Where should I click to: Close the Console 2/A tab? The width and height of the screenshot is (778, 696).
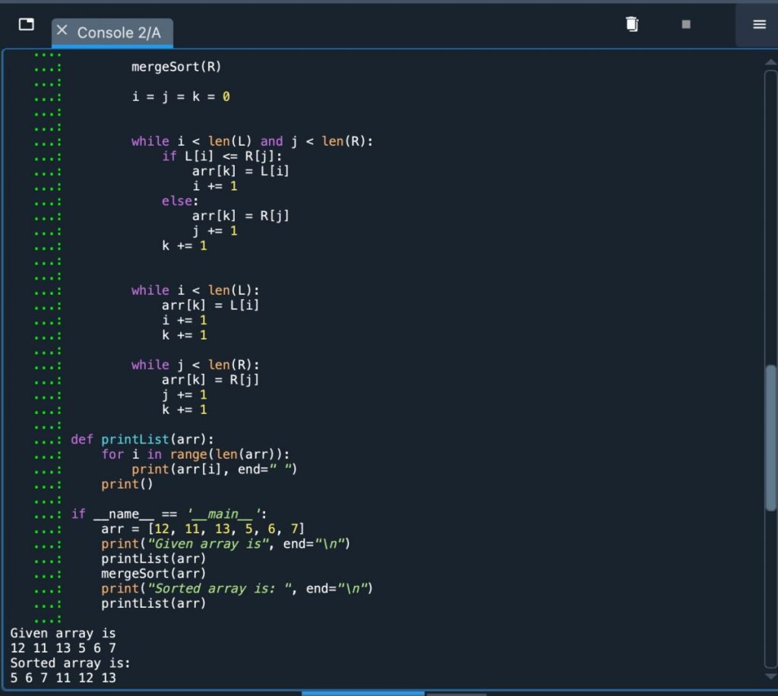[x=63, y=31]
